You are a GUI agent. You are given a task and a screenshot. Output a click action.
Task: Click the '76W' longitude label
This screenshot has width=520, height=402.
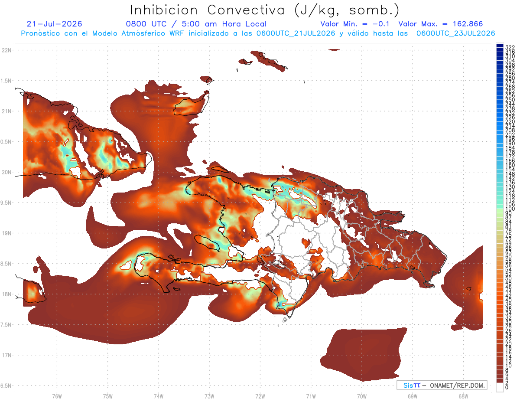(x=57, y=396)
